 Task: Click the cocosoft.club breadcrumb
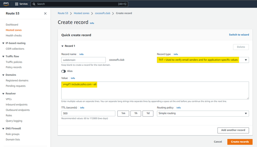(x=102, y=13)
